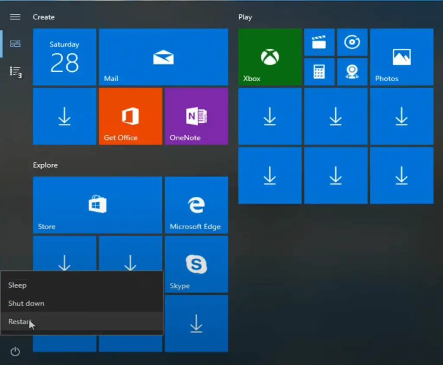
Task: Click the download tile beneath the calendar tile
Action: coord(64,116)
